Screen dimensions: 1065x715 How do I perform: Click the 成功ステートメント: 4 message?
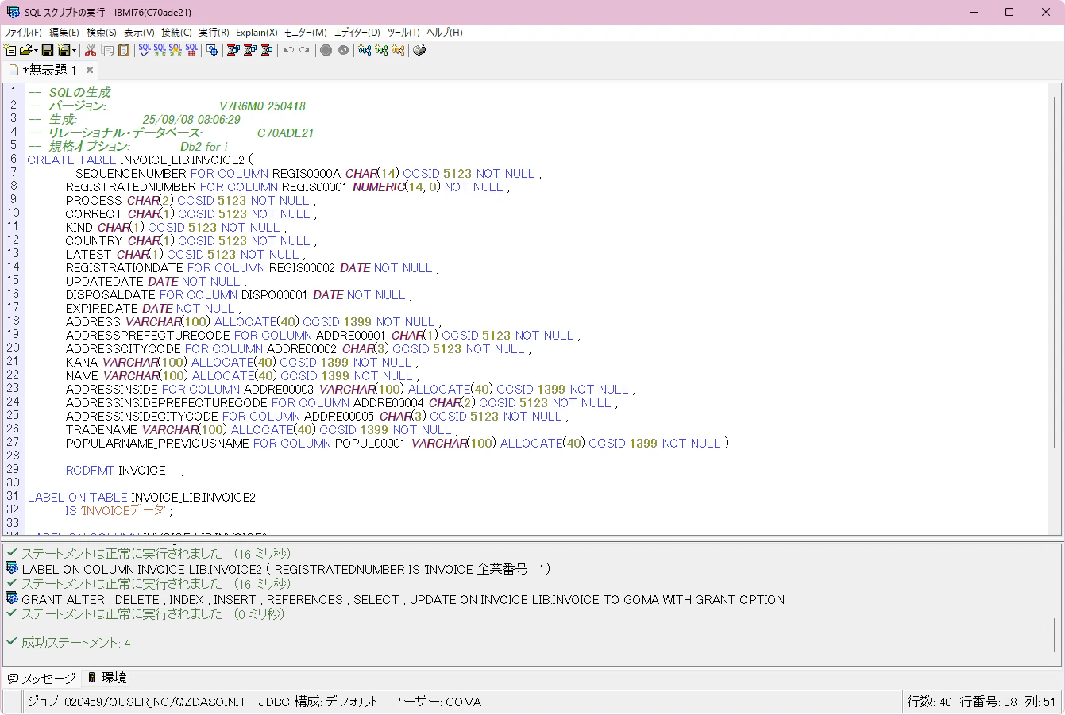click(x=76, y=643)
